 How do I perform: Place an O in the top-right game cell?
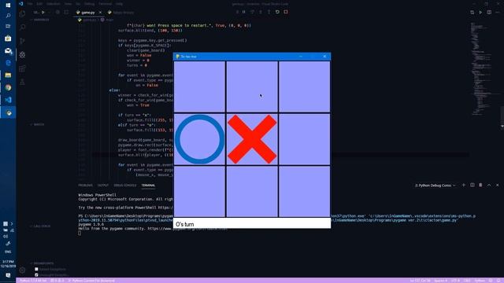(x=305, y=86)
